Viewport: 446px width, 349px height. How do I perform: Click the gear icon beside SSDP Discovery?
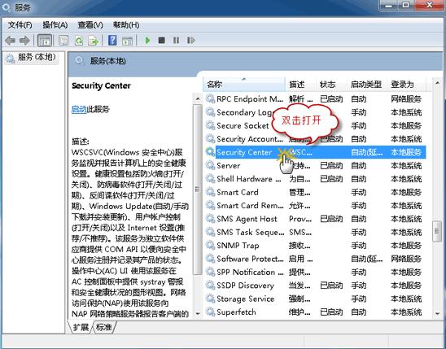(x=210, y=285)
